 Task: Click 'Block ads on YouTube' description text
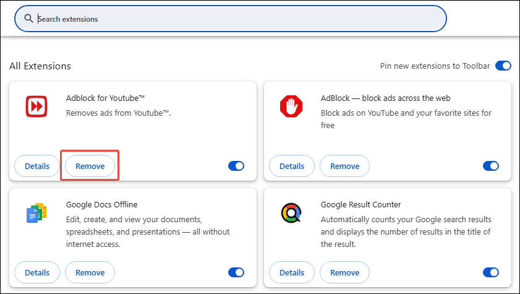click(x=406, y=119)
